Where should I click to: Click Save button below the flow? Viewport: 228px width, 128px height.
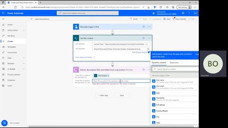[x=122, y=95]
